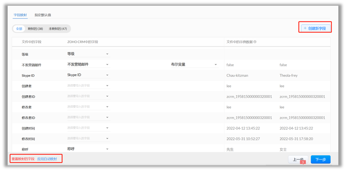346x171 pixels.
Task: Expand the 不发营销邮件 field dropdown
Action: coord(88,65)
